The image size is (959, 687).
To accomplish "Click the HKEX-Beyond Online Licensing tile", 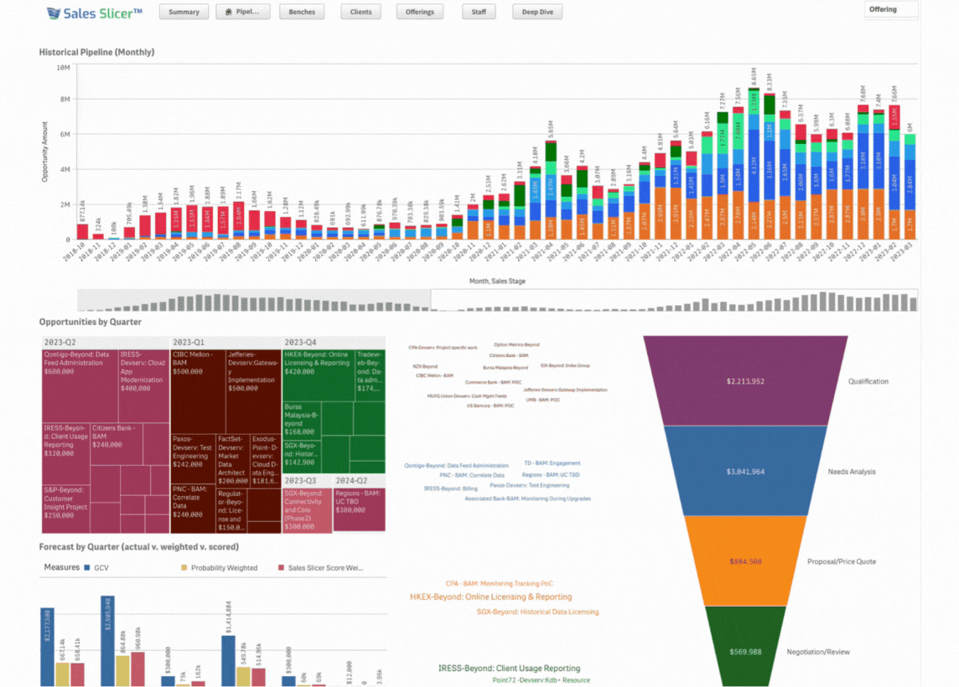I will pyautogui.click(x=318, y=374).
